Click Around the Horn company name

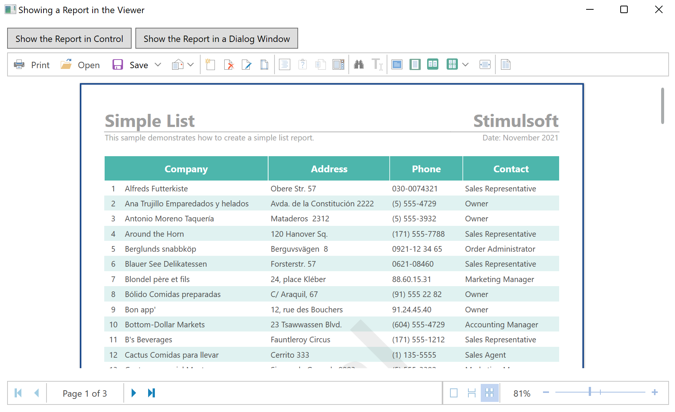pyautogui.click(x=154, y=234)
